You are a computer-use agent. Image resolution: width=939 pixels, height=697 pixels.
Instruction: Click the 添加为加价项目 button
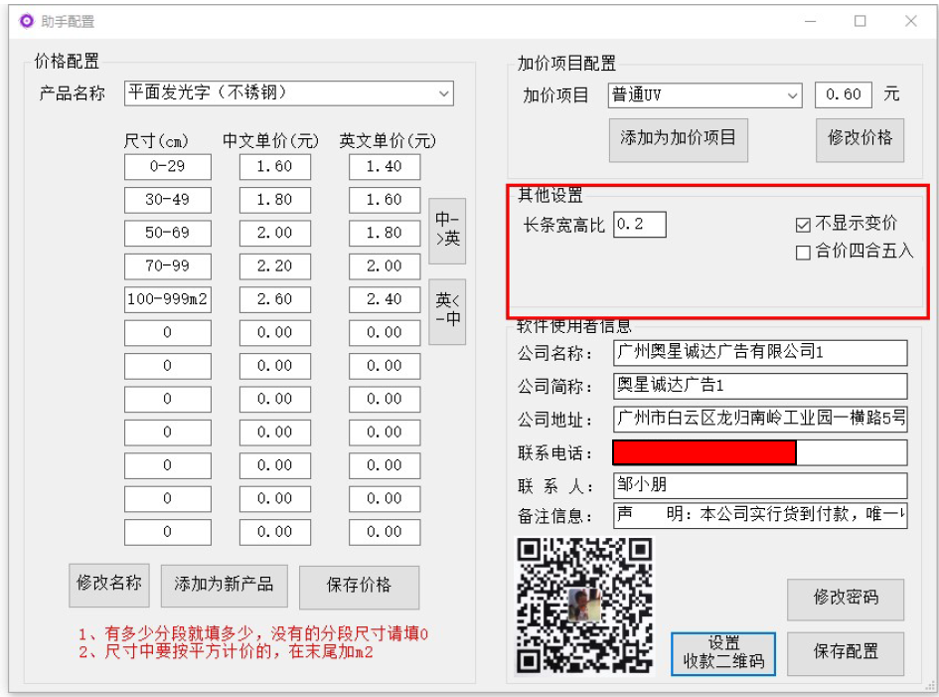[x=678, y=139]
